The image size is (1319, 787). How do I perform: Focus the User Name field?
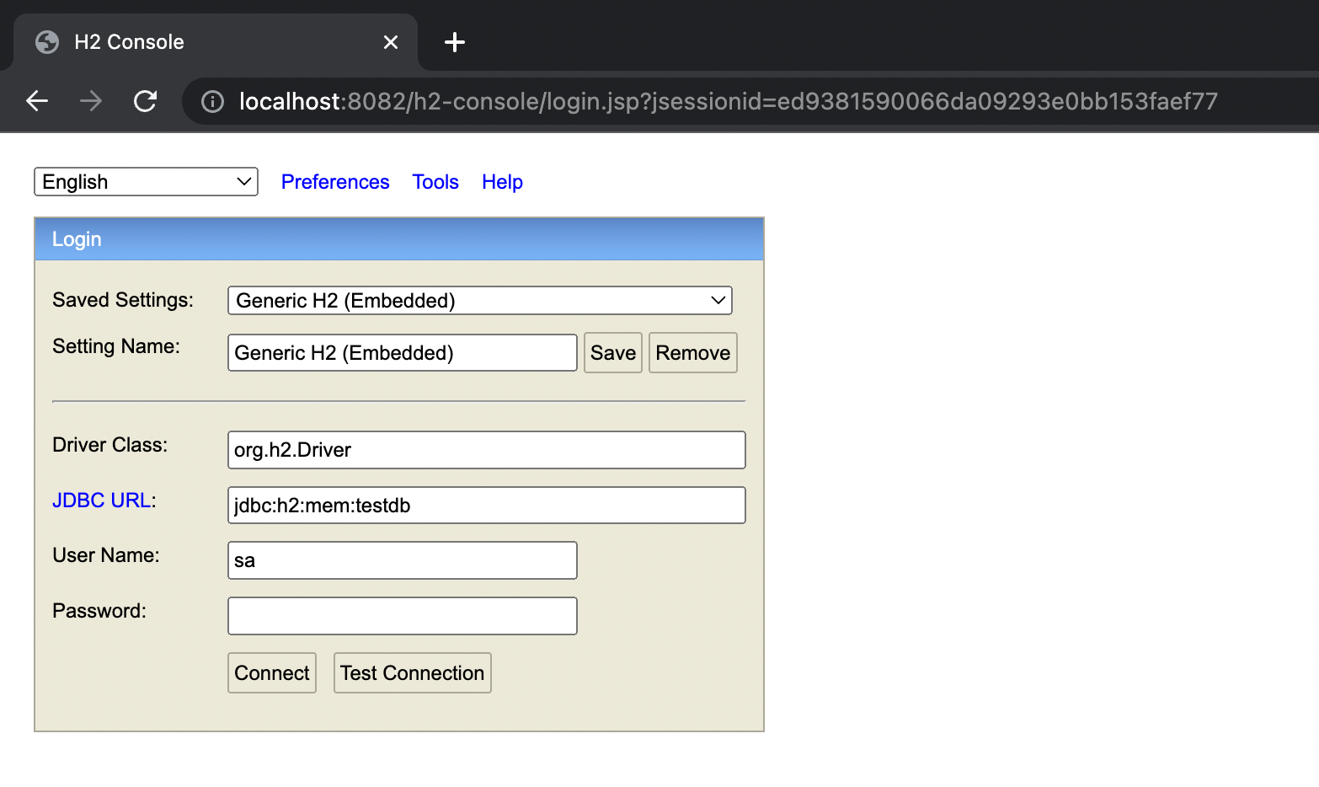[403, 560]
